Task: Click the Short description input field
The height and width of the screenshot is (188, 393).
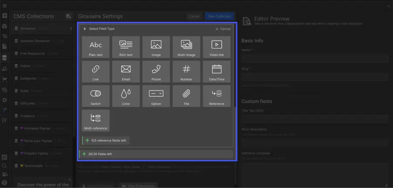Action: point(315,143)
